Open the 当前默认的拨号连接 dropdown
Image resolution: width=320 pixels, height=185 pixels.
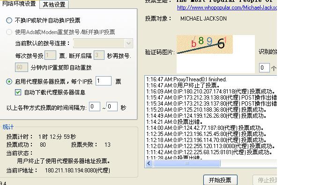click(x=103, y=43)
